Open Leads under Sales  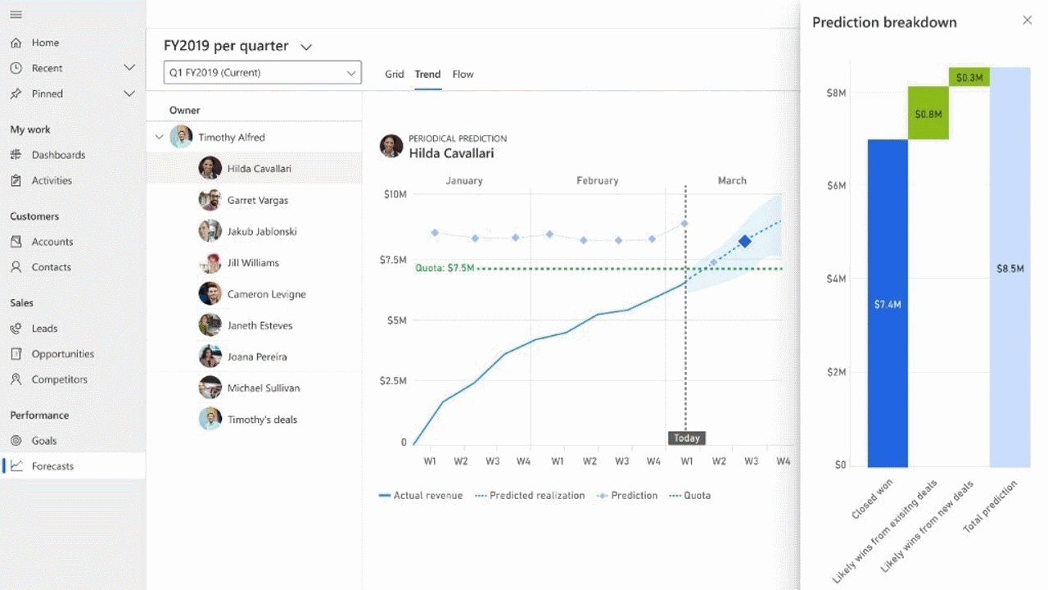click(44, 329)
